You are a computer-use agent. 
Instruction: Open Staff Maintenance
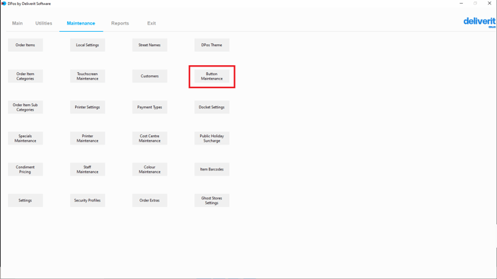tap(87, 169)
